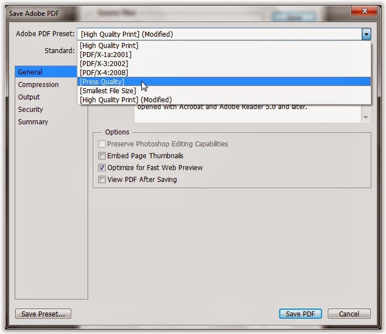386x334 pixels.
Task: Click the Save PDF button
Action: point(300,314)
